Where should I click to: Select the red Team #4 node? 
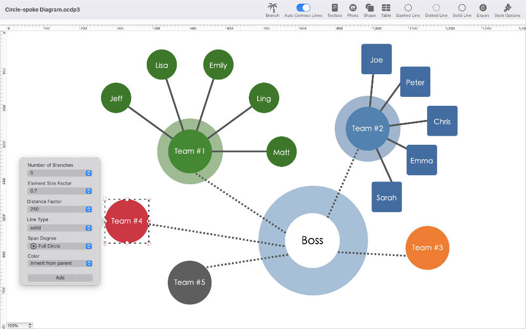127,221
